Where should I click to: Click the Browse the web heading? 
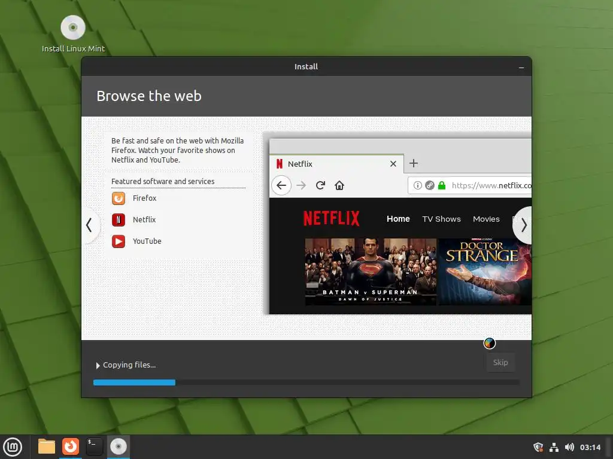[x=149, y=96]
